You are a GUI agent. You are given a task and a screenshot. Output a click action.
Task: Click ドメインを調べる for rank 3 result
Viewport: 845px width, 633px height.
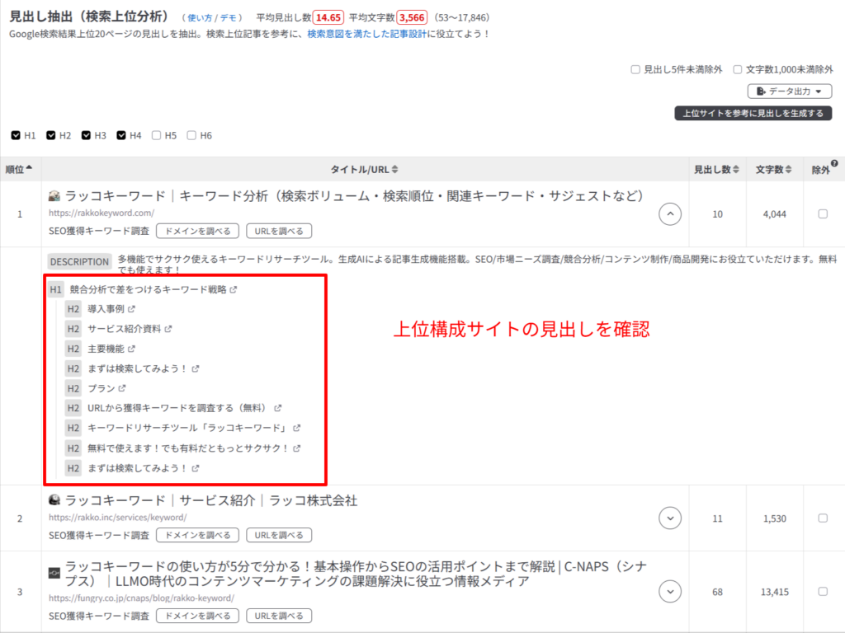[197, 616]
